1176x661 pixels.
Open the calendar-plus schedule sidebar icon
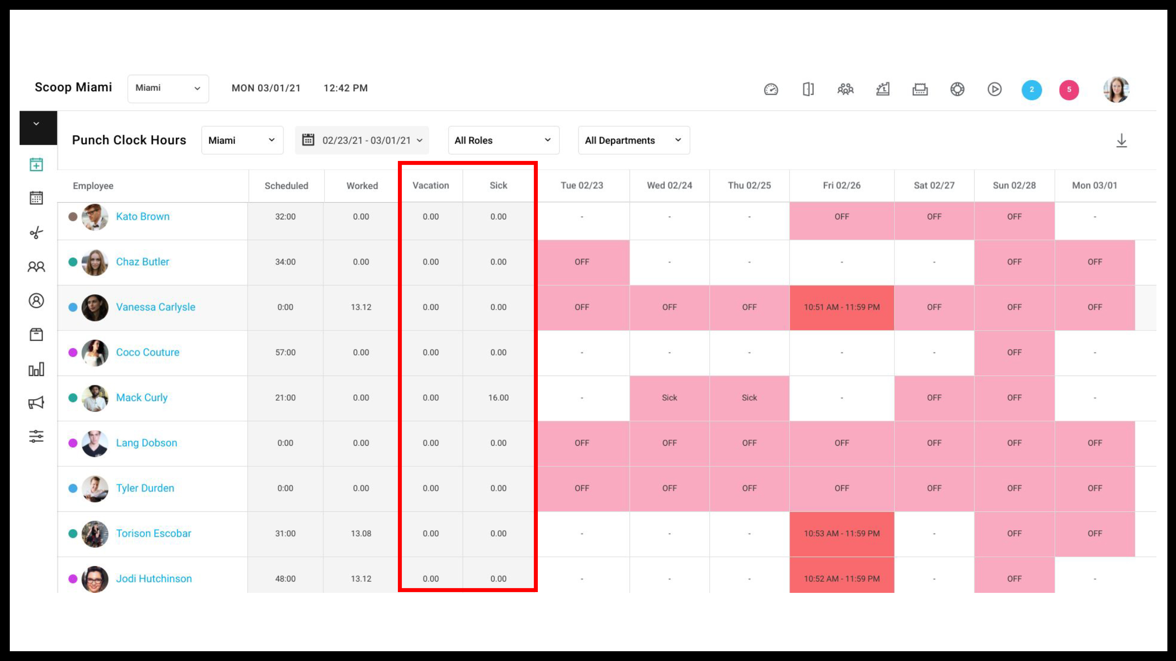(x=36, y=164)
